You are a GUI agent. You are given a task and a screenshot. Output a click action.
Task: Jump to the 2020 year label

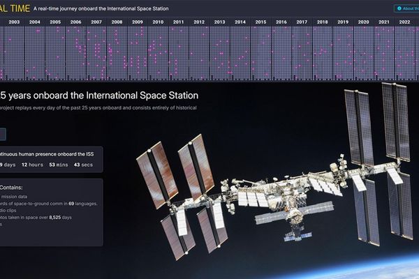tap(363, 22)
